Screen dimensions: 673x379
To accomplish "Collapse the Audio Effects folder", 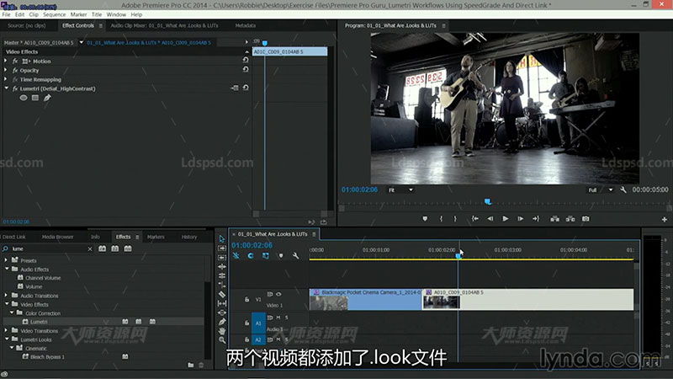I will point(7,269).
